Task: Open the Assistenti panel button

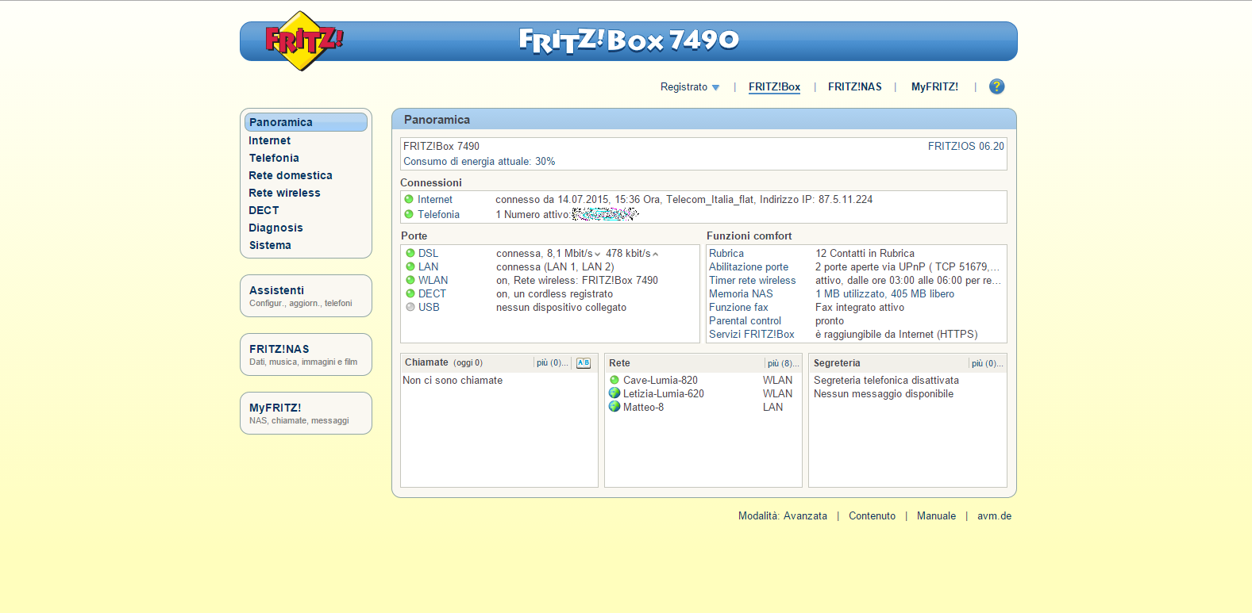Action: tap(306, 296)
